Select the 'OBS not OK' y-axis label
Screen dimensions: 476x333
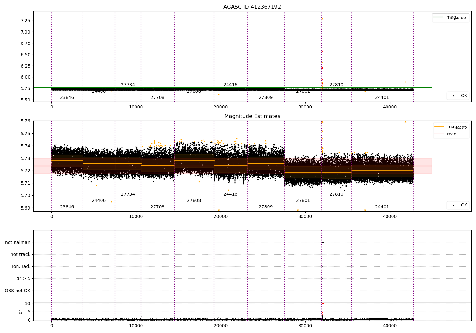[x=17, y=291]
